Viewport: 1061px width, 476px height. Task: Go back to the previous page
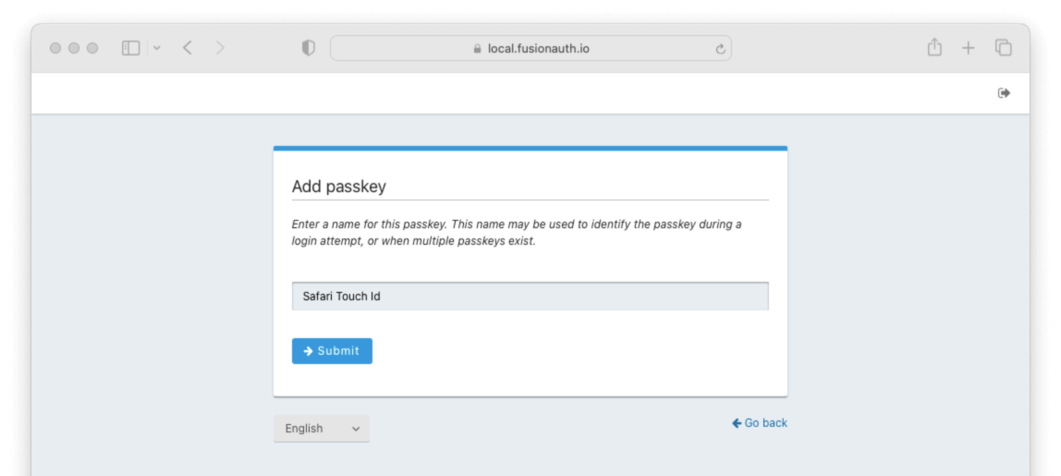(x=188, y=48)
